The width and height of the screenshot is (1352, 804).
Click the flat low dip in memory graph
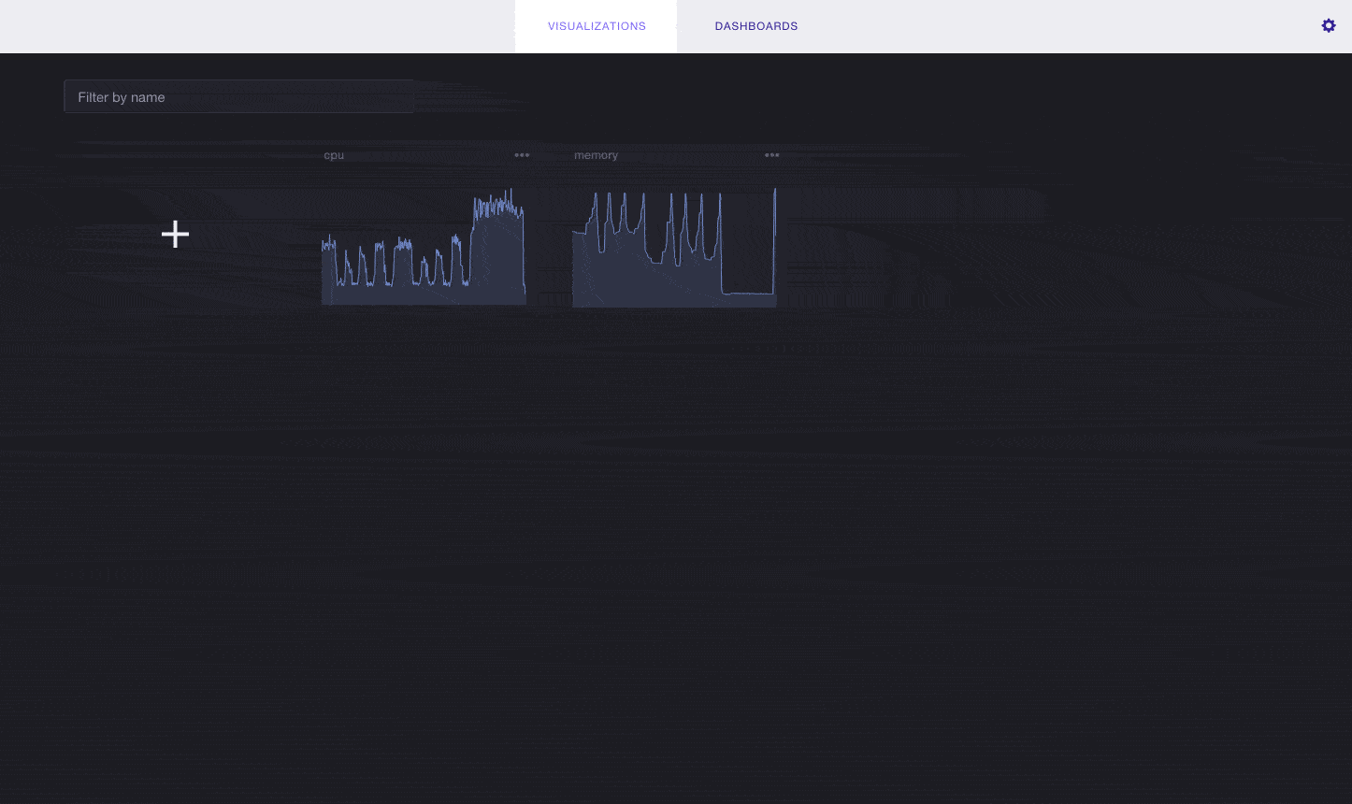click(x=747, y=293)
